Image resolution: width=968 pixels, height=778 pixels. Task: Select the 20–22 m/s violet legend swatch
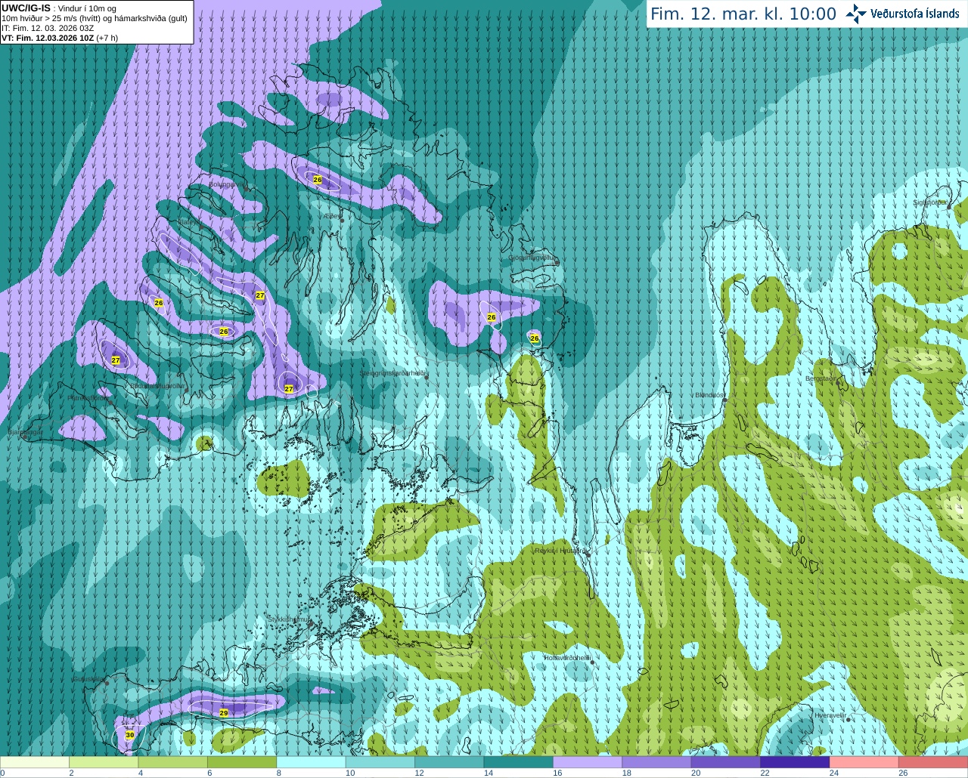726,762
